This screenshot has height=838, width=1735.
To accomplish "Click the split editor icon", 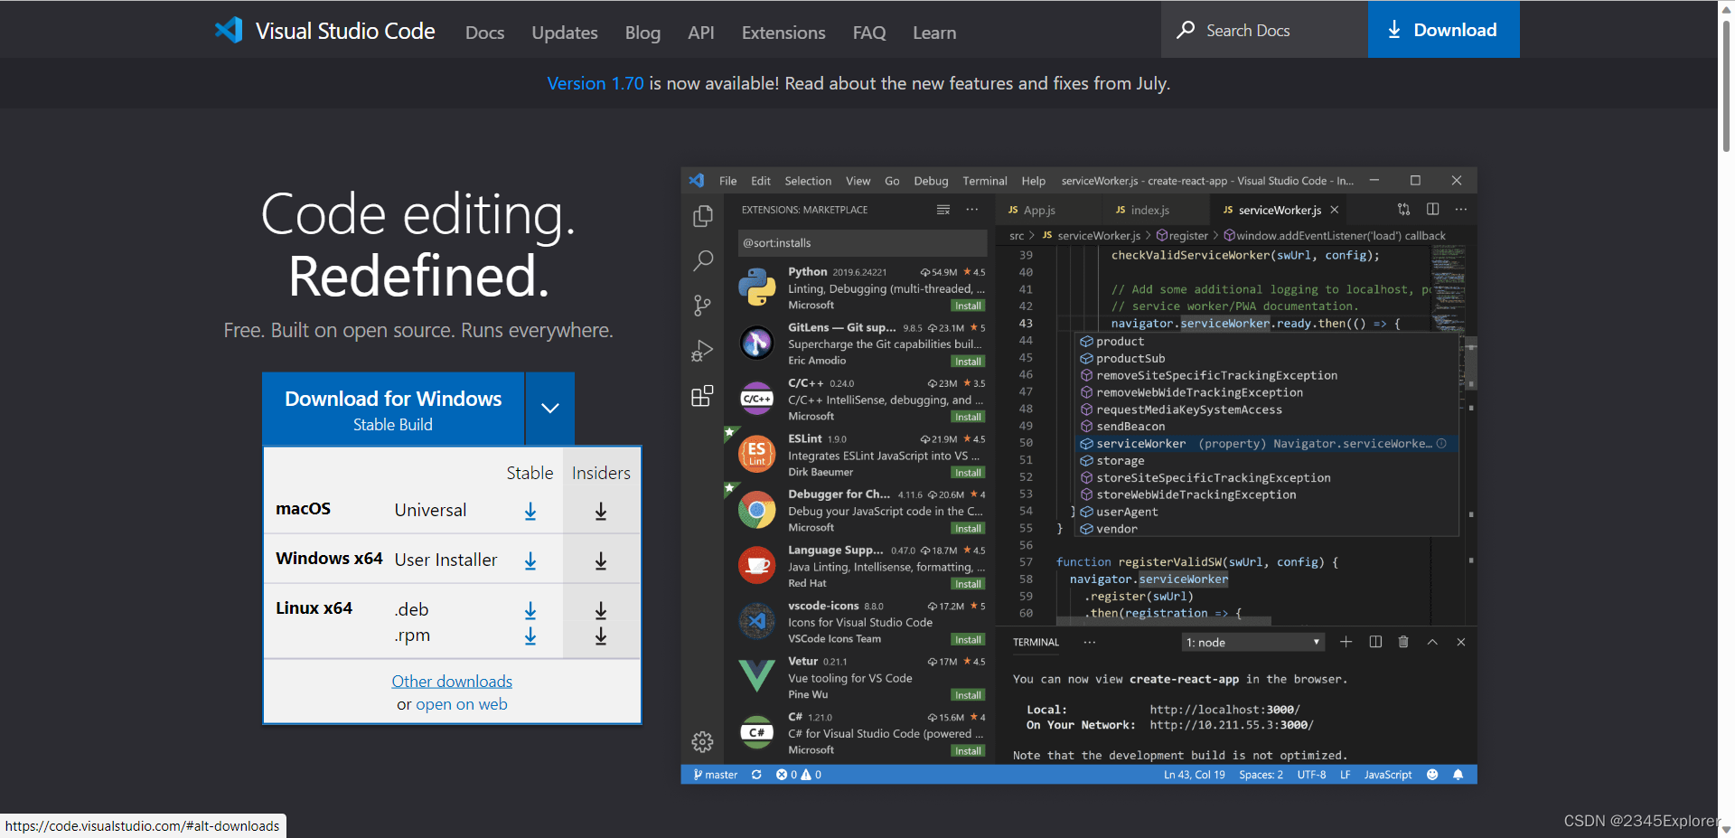I will (1432, 209).
